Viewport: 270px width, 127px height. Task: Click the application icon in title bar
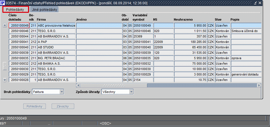coord(2,3)
